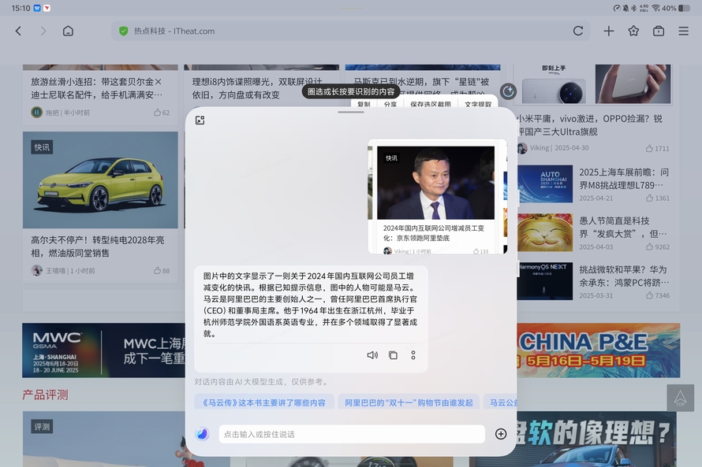This screenshot has height=467, width=702.
Task: Read the AI answer aloud with the speaker icon
Action: point(372,355)
